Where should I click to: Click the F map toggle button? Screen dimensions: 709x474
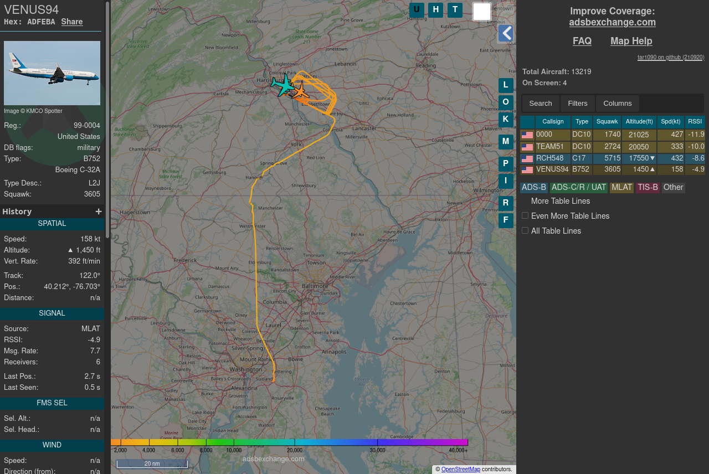click(x=506, y=220)
